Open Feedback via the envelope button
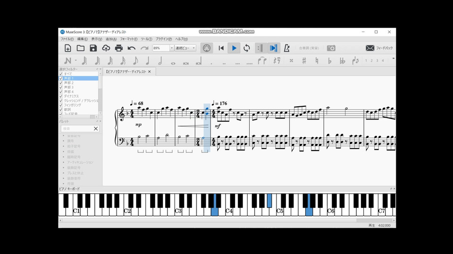453x254 pixels. (x=379, y=48)
